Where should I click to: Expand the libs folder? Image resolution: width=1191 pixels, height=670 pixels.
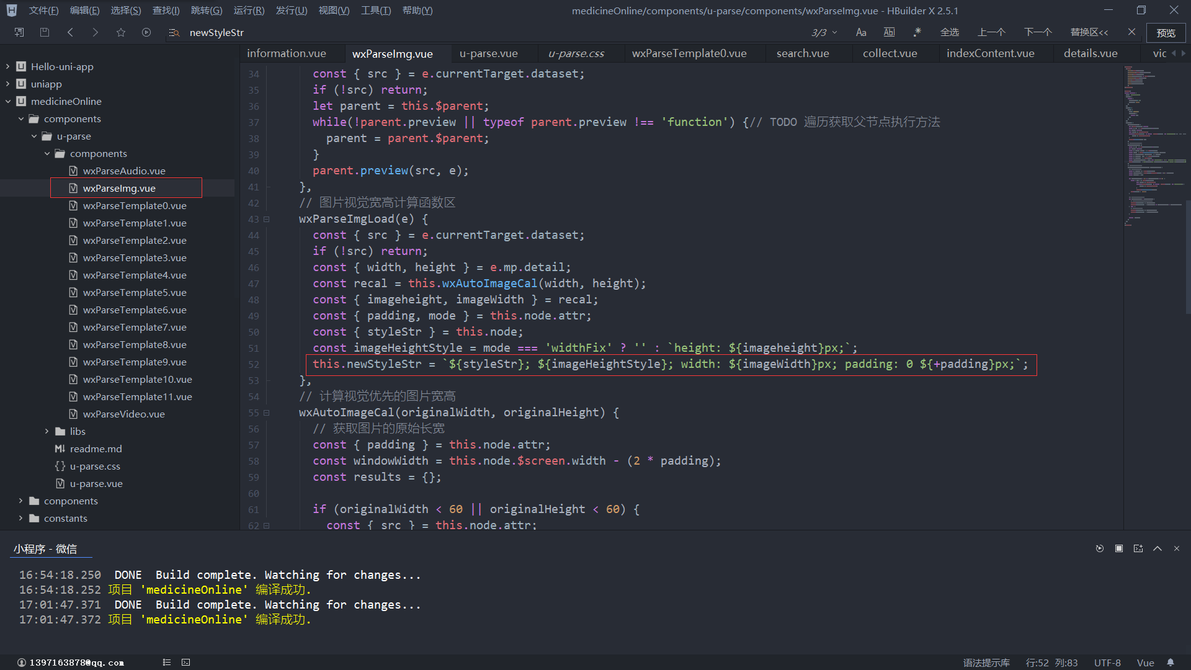[47, 431]
